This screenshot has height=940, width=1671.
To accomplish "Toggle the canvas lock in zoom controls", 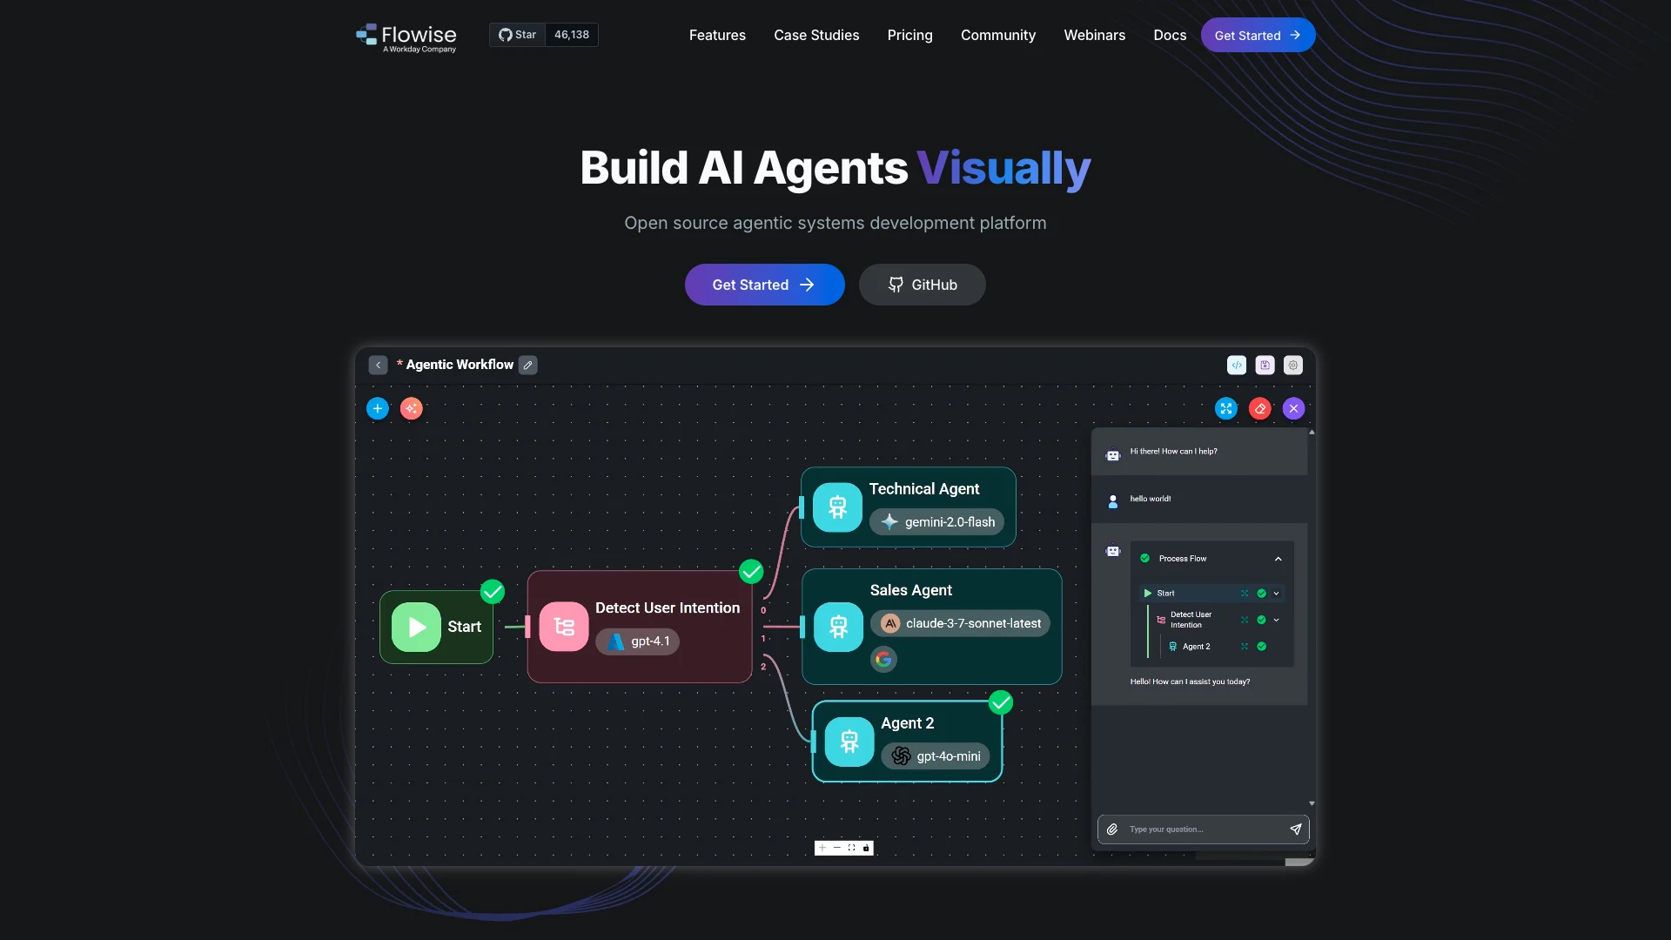I will (x=866, y=848).
